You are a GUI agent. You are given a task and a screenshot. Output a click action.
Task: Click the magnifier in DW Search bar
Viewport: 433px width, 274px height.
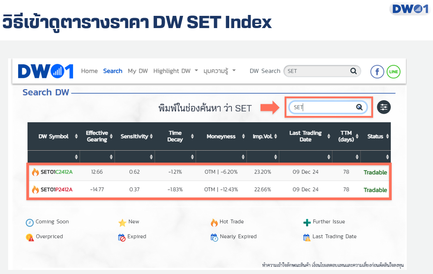pos(353,71)
